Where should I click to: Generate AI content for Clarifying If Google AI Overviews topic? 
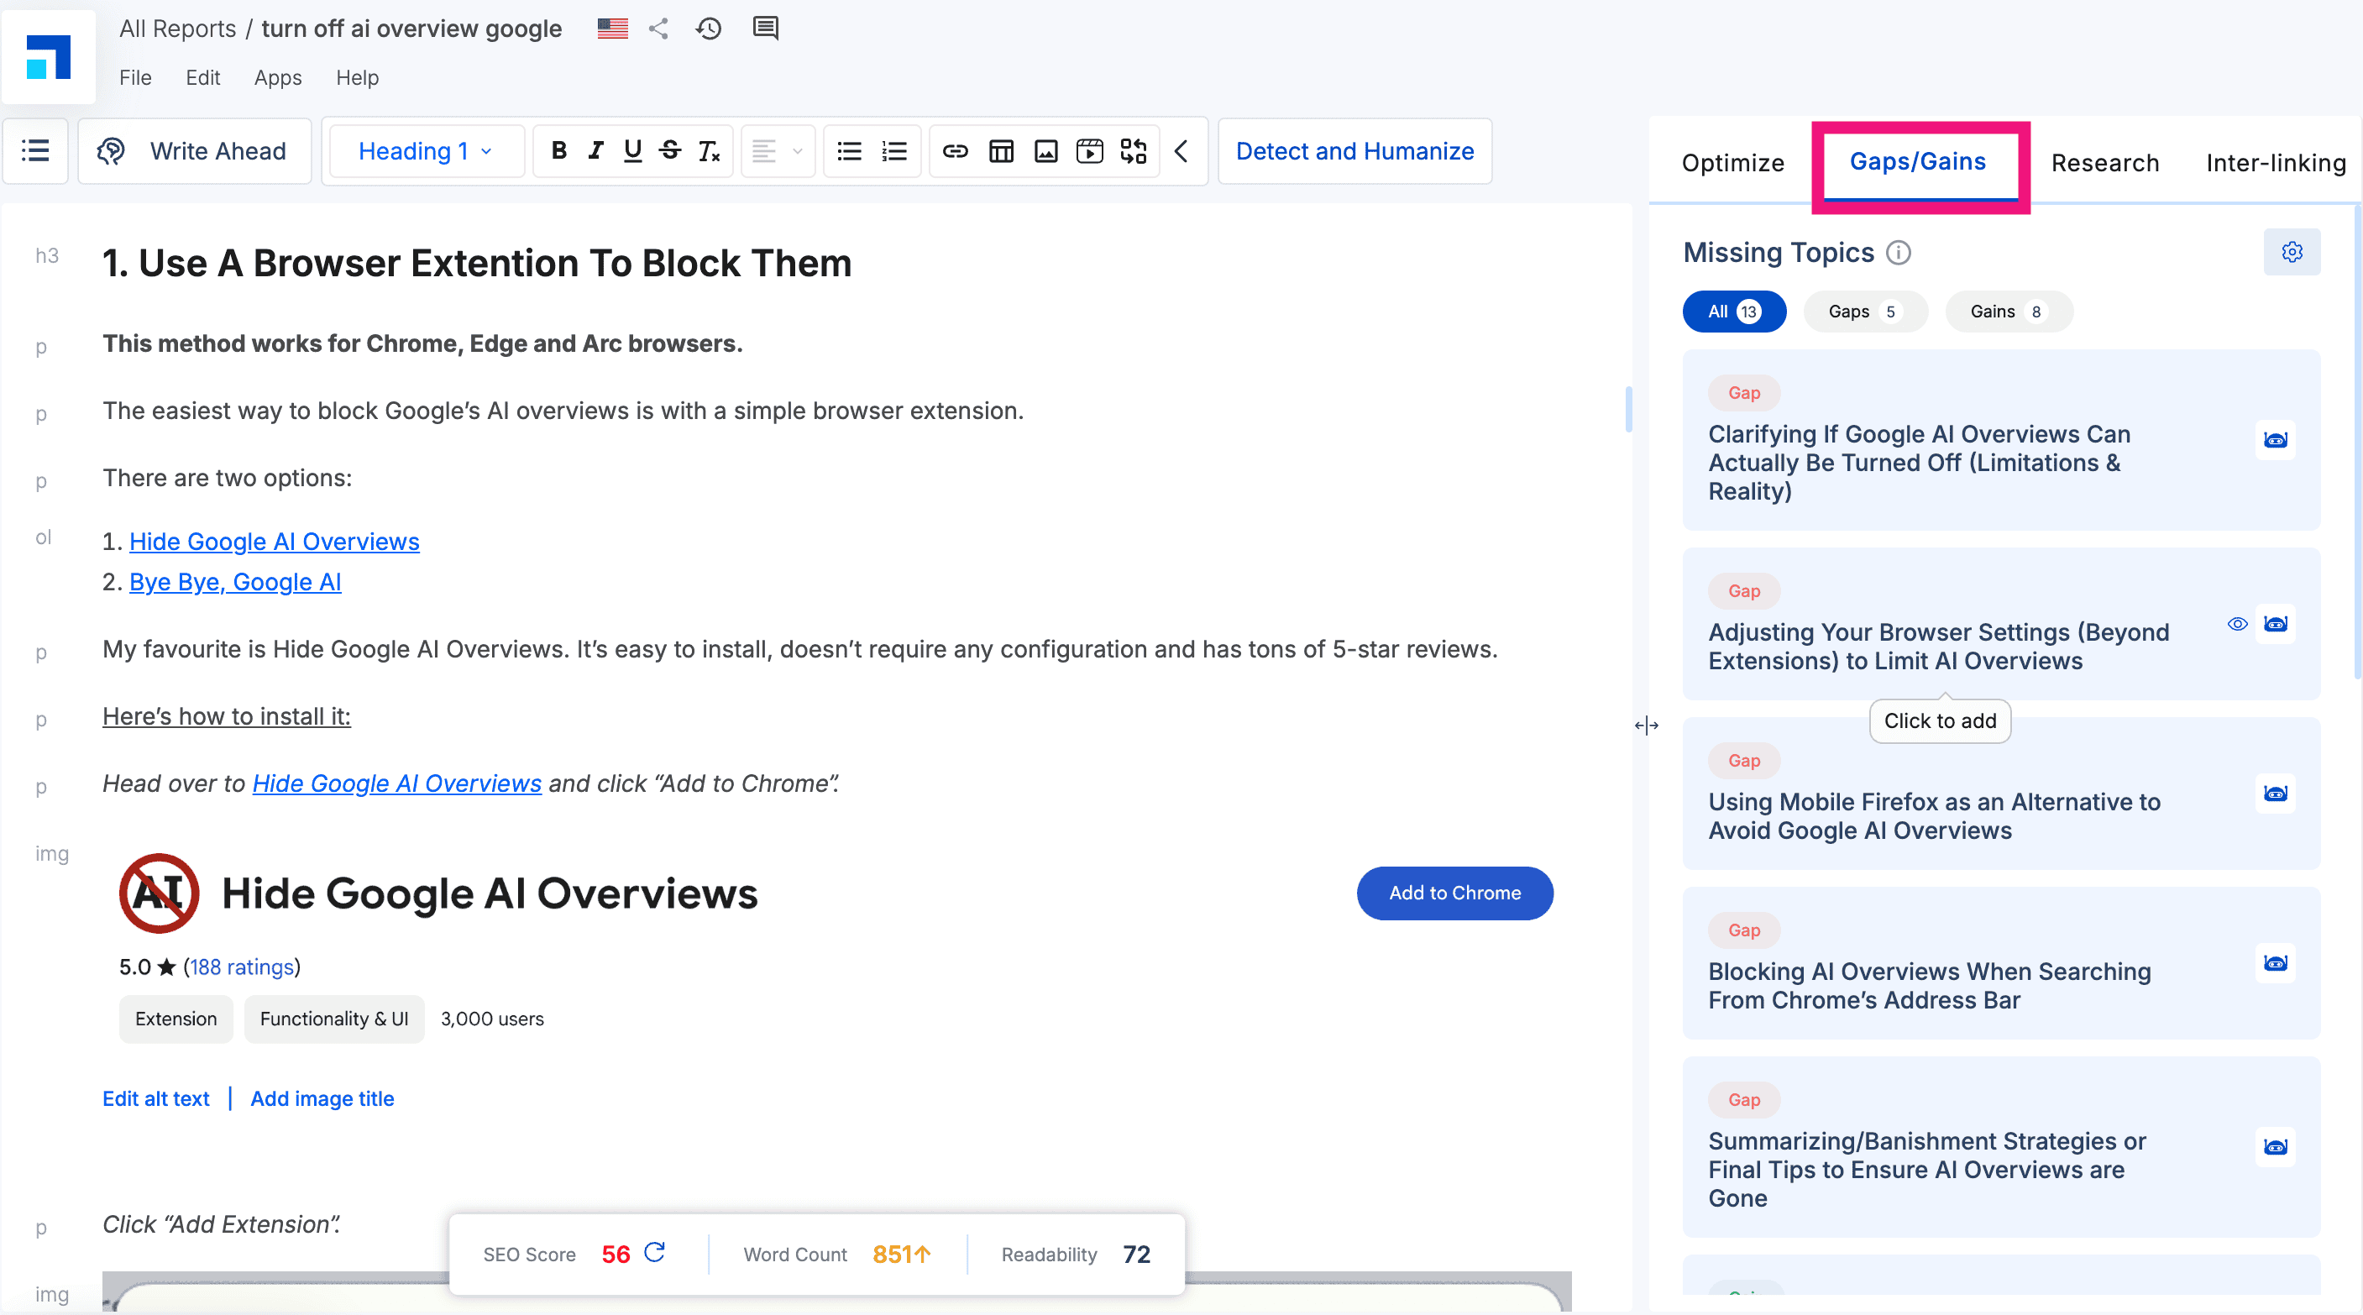coord(2275,440)
